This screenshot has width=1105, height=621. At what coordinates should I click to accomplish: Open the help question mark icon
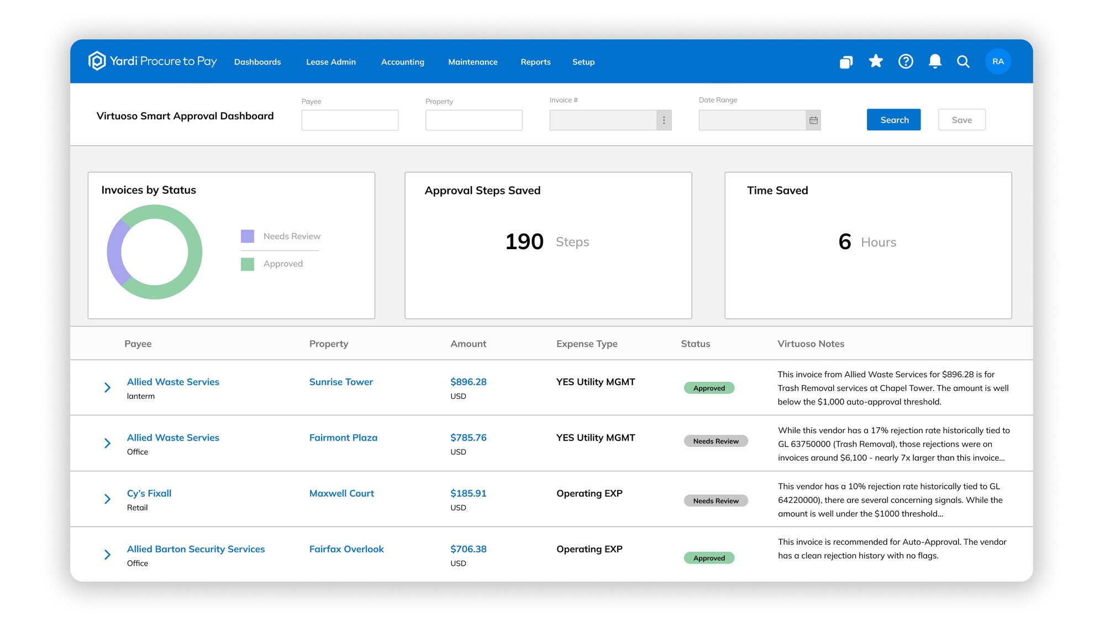906,61
